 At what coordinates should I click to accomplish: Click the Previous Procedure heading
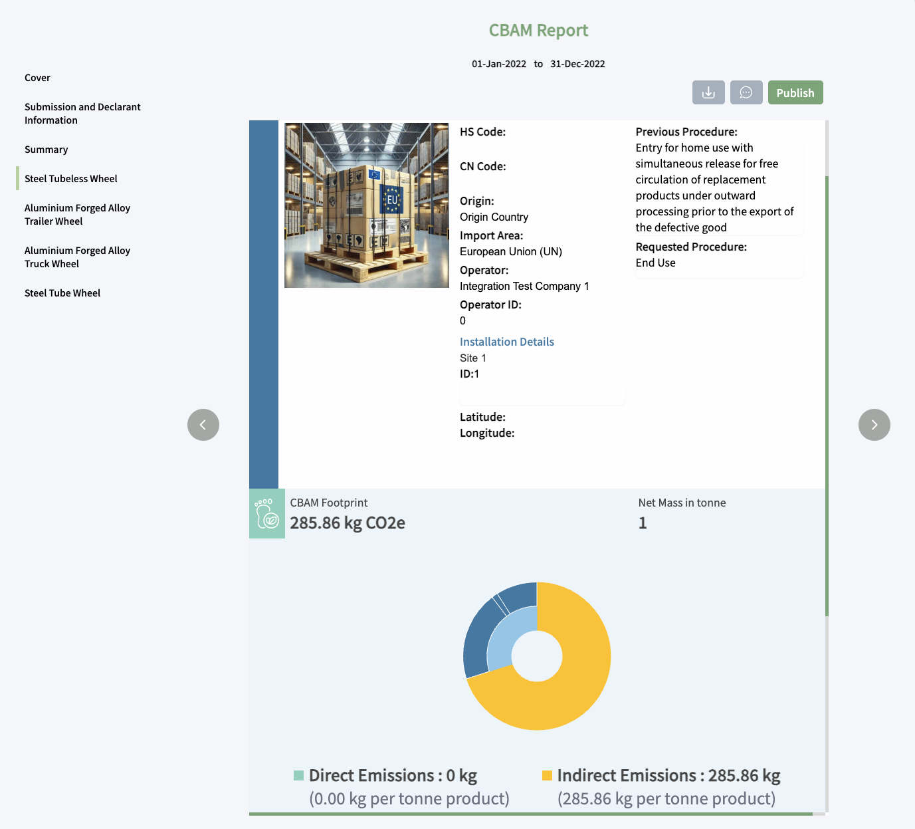[x=686, y=132]
